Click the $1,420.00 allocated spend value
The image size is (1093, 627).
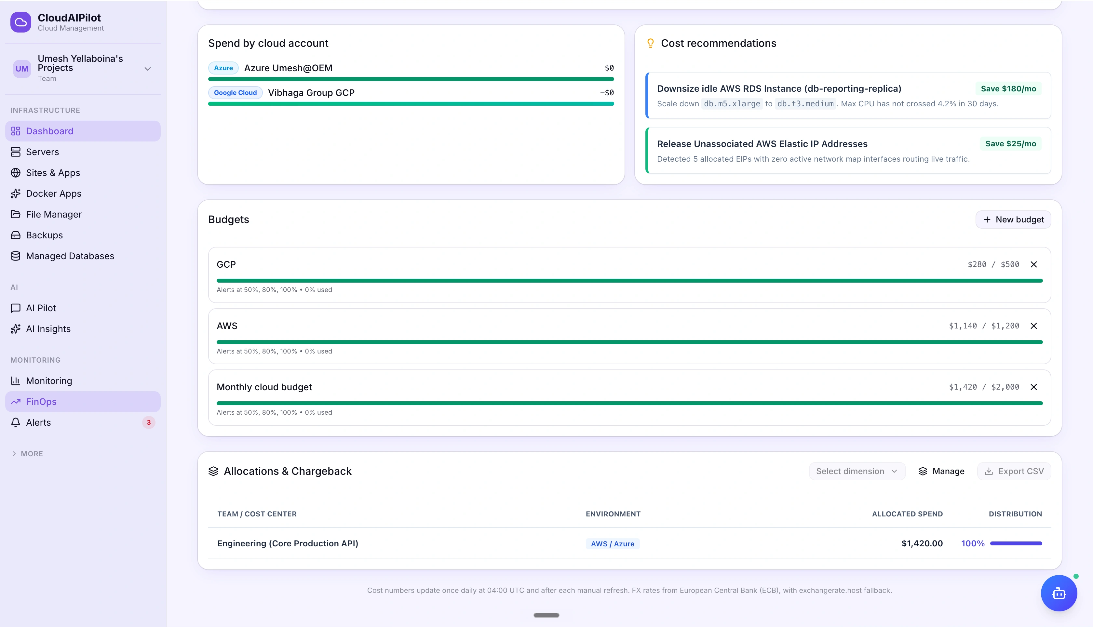point(922,543)
